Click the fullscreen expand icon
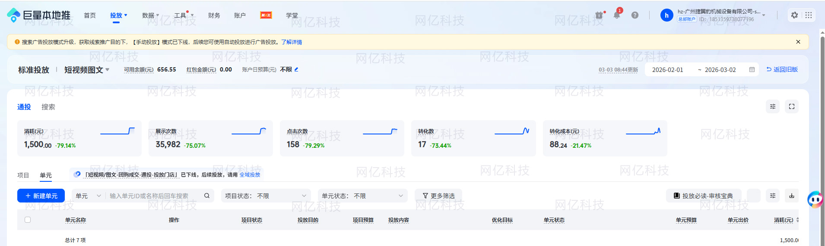This screenshot has width=825, height=246. (791, 107)
